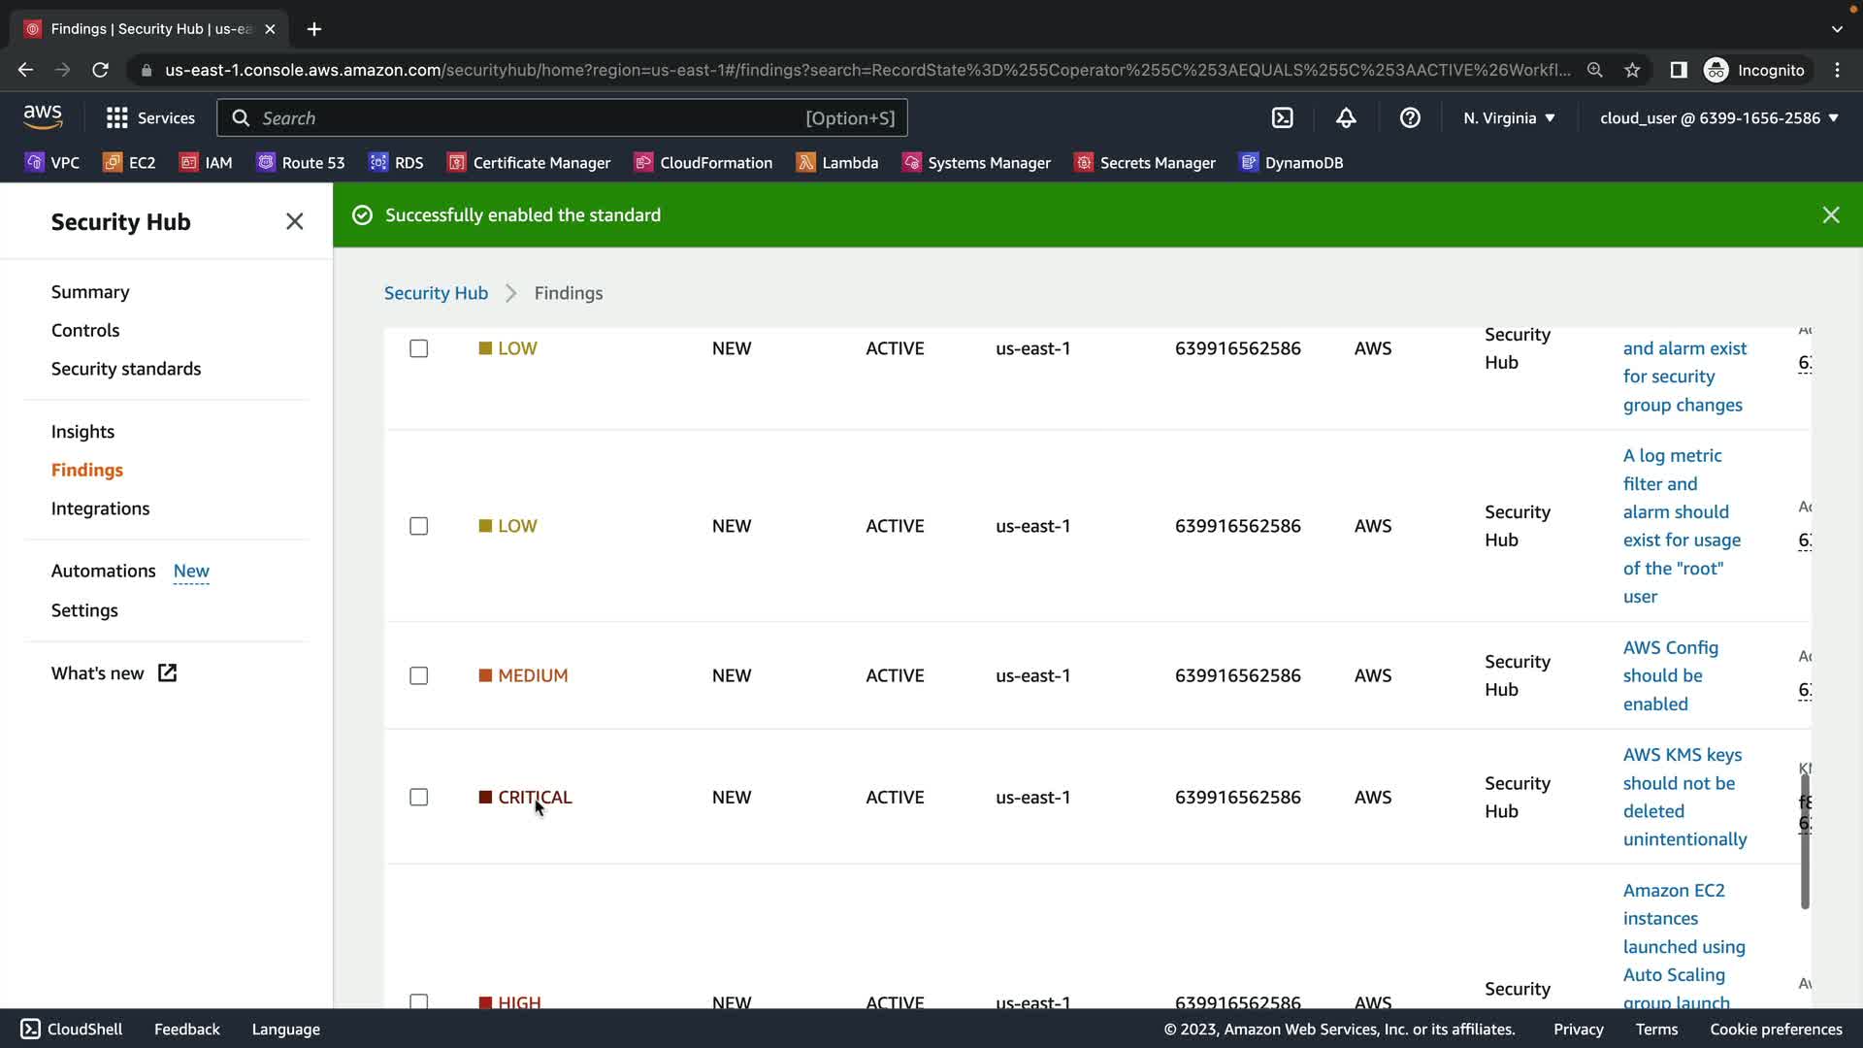
Task: Check the LOW root user finding checkbox
Action: 418,526
